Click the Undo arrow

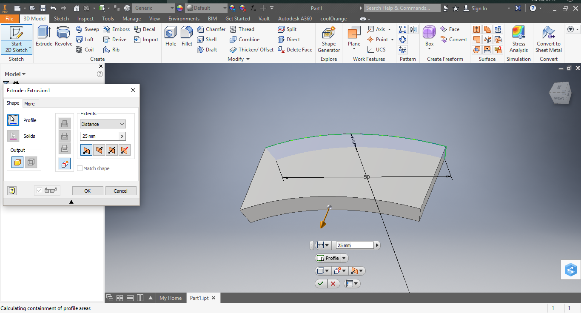(x=53, y=8)
